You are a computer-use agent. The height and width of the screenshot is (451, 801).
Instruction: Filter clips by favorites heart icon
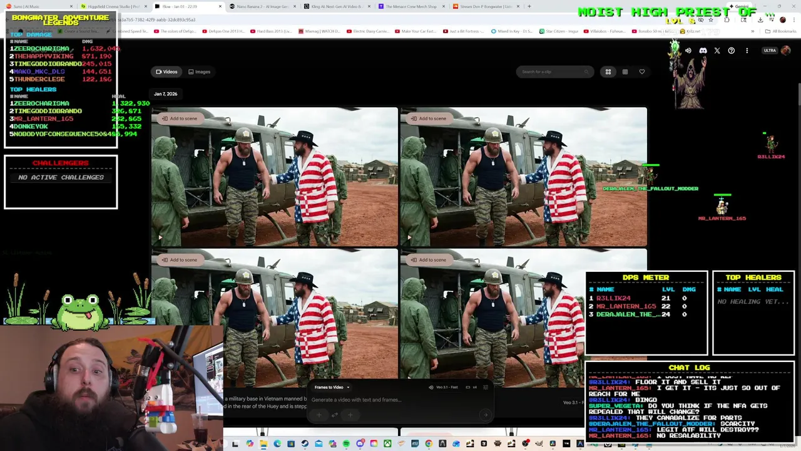click(x=641, y=72)
